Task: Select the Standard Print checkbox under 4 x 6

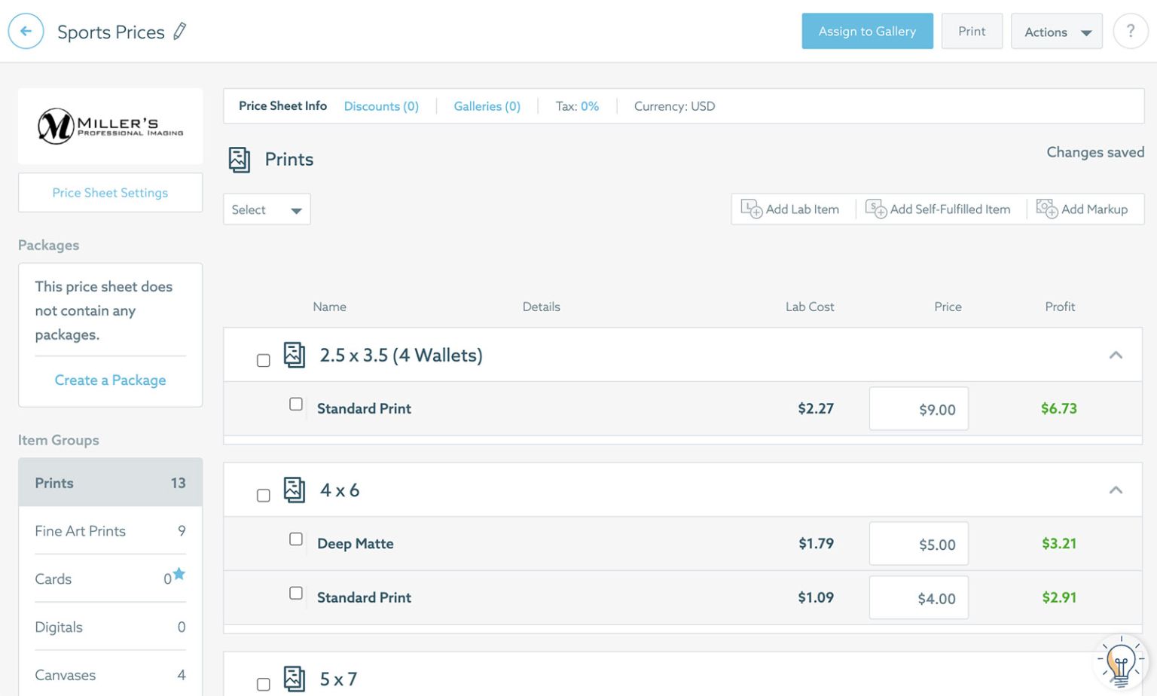Action: pyautogui.click(x=296, y=593)
